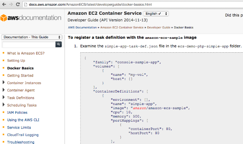Expand the Container Instances section
The image size is (243, 144).
click(x=3, y=82)
